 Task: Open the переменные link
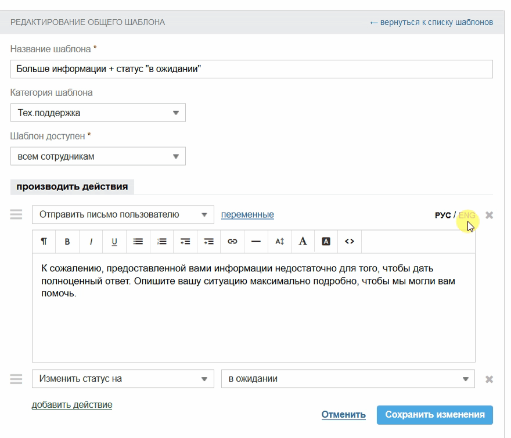(247, 214)
